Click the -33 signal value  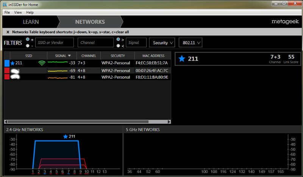tap(72, 63)
